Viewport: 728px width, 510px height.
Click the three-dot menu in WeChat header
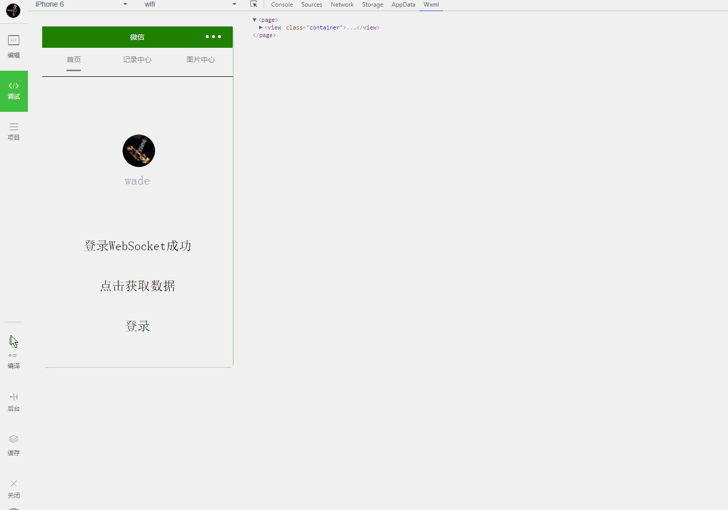pos(213,37)
